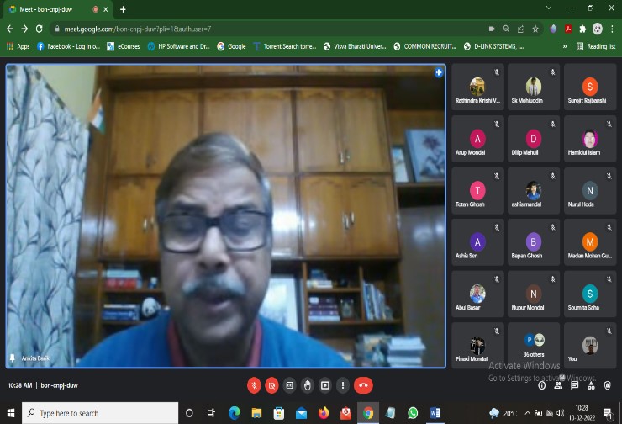Open Chrome profile avatar
The image size is (622, 424).
pyautogui.click(x=598, y=29)
